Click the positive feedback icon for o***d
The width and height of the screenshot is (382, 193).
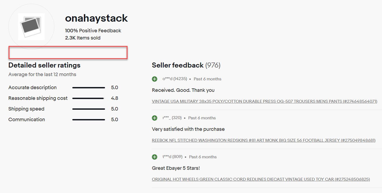pos(155,79)
